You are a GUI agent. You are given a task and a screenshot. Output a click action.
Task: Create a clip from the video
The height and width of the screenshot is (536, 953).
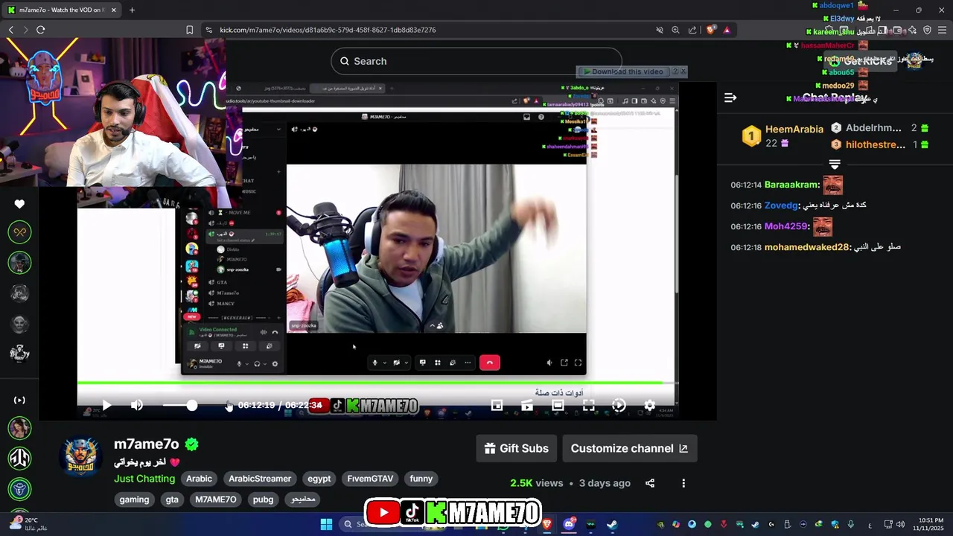click(x=527, y=405)
